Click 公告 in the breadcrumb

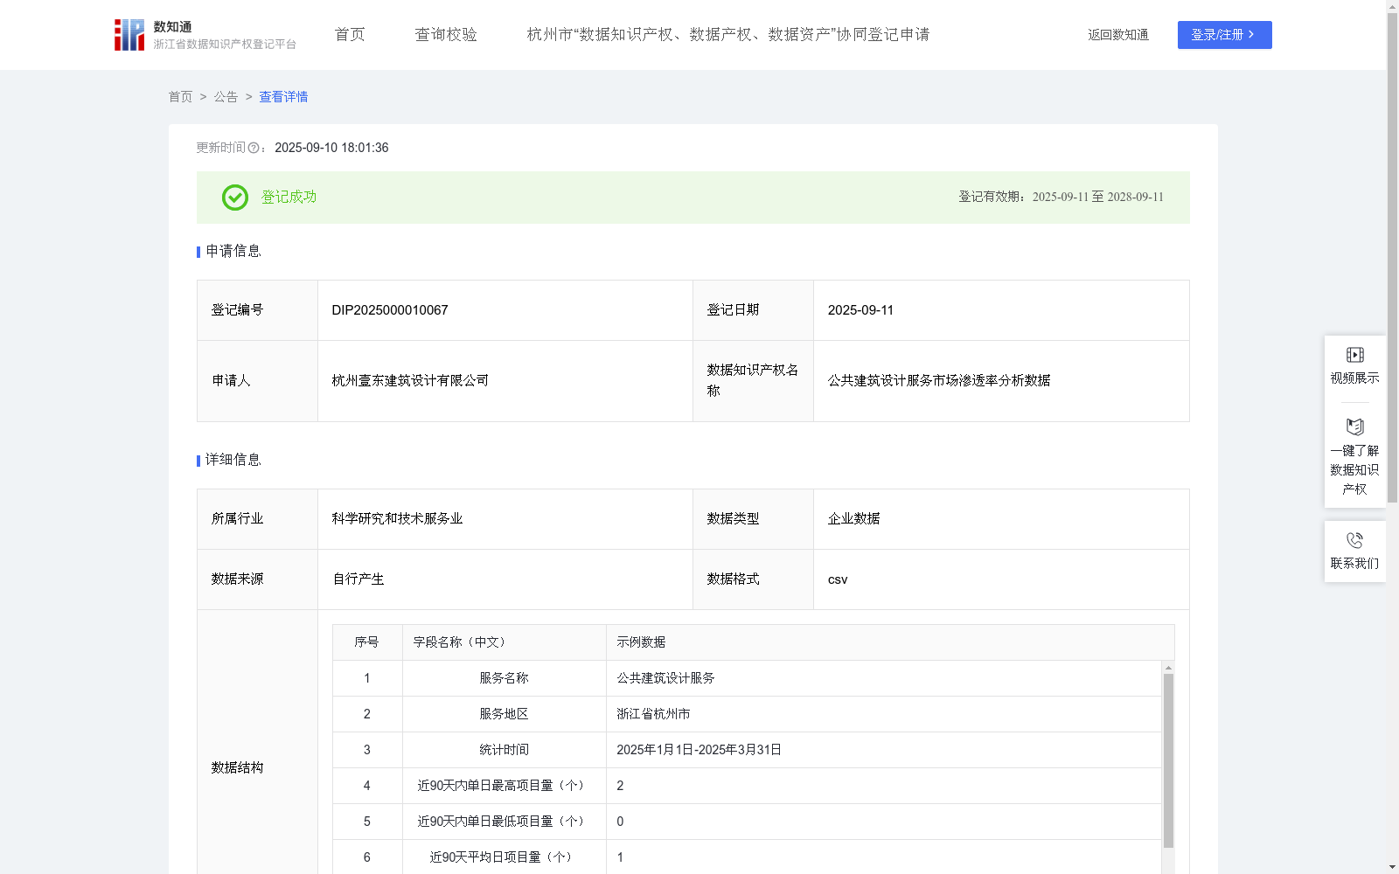tap(226, 97)
